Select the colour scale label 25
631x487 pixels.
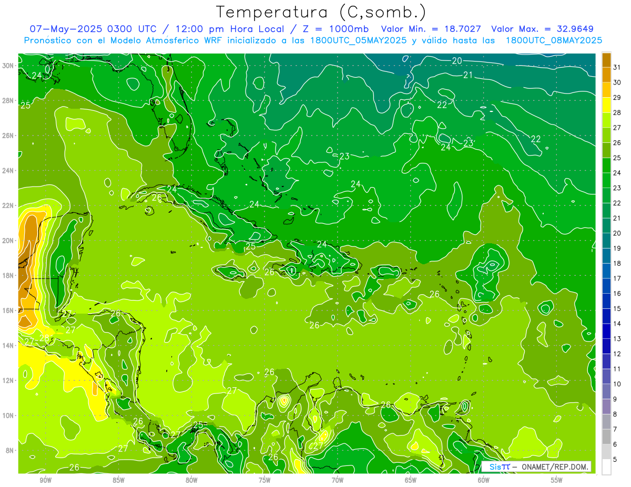point(617,158)
